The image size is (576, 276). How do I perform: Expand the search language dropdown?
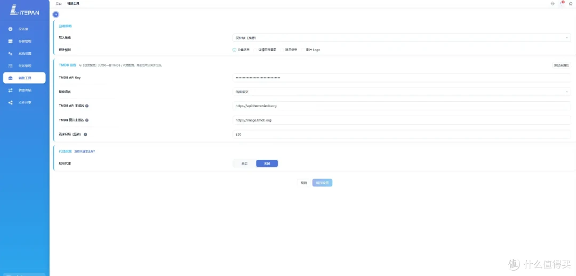[402, 92]
